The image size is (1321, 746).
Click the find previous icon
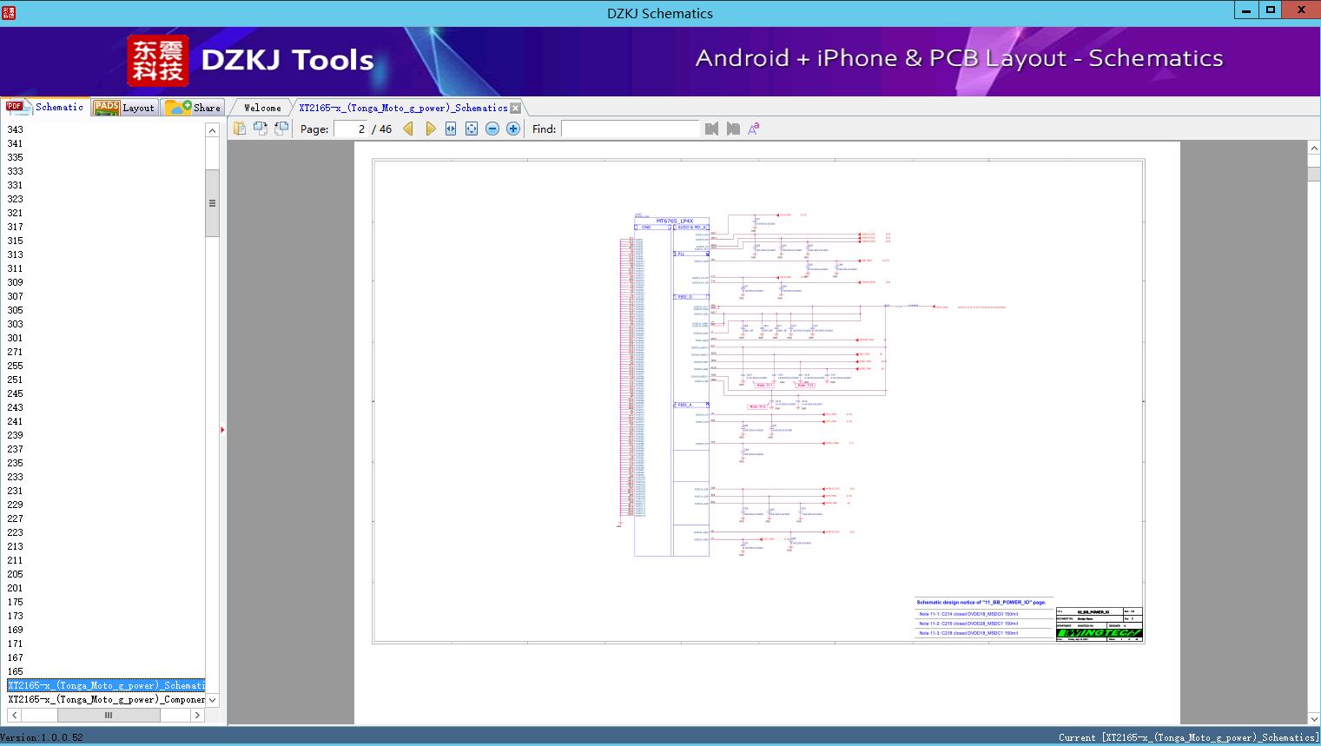pos(712,129)
